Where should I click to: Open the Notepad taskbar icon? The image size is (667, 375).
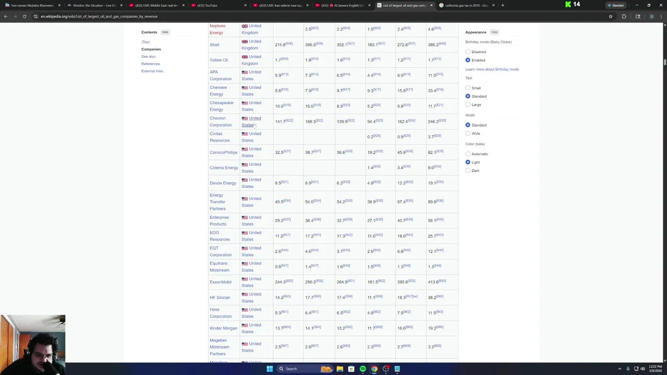click(397, 369)
